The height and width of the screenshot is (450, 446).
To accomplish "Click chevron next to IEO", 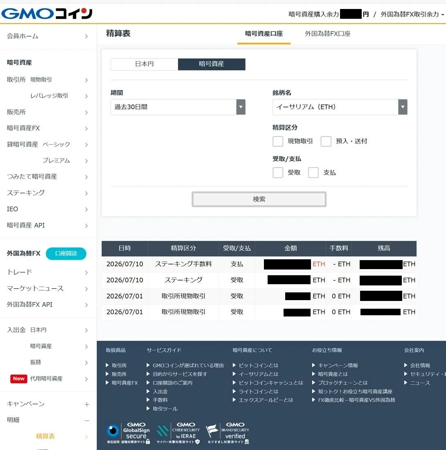I will coord(86,209).
